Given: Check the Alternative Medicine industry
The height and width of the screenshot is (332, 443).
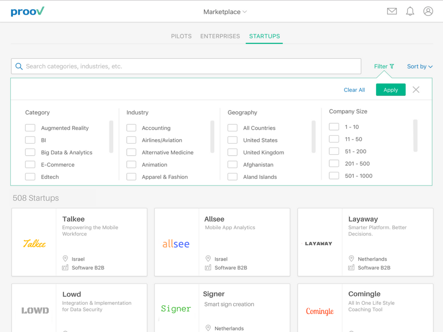Looking at the screenshot, I should [132, 153].
